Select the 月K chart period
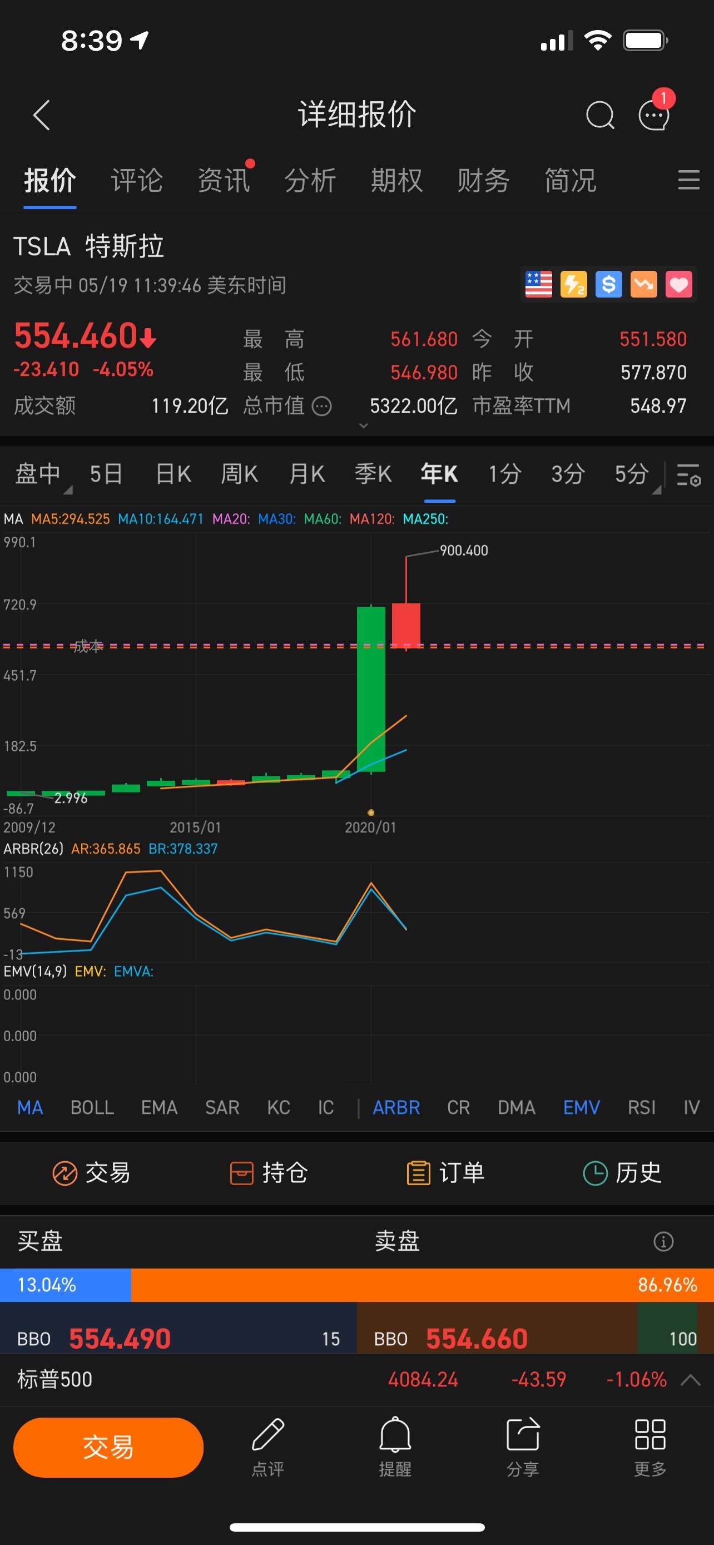The image size is (714, 1545). (x=307, y=474)
